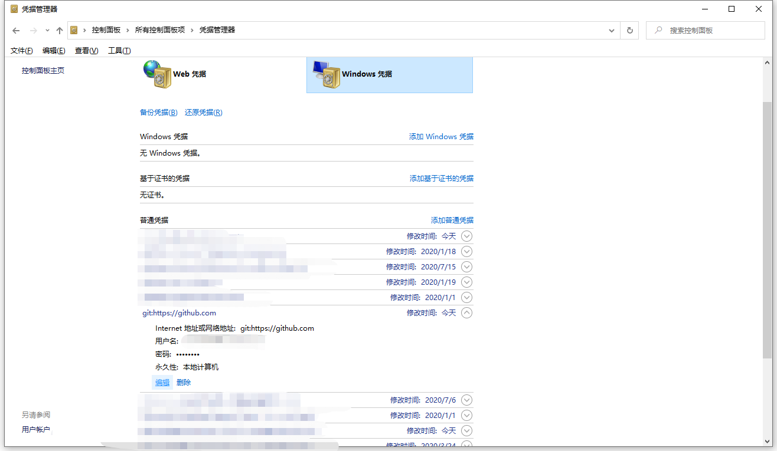Image resolution: width=777 pixels, height=451 pixels.
Task: Select the highlighted Windows 凭据 tile
Action: 390,74
